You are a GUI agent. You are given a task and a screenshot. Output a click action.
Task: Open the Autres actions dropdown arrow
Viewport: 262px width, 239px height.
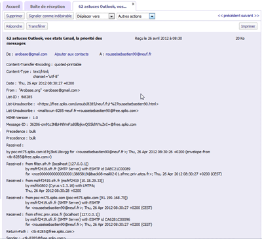click(152, 16)
